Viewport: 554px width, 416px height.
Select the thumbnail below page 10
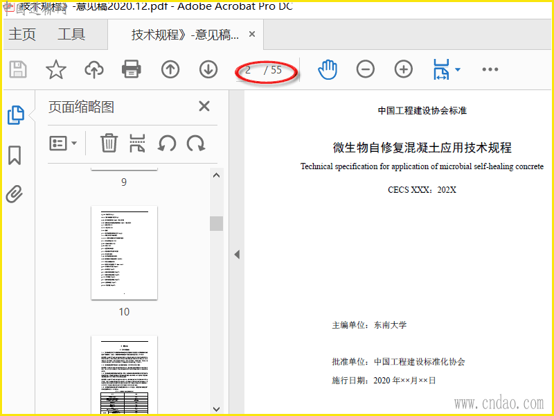(x=124, y=375)
